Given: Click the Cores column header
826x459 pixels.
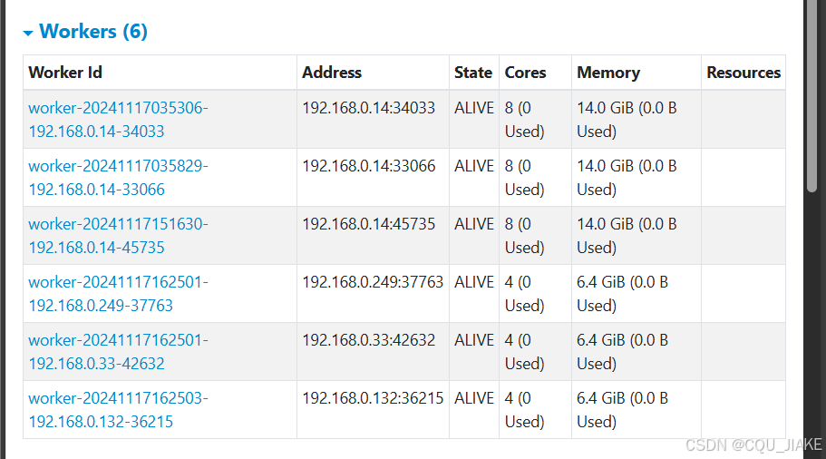Looking at the screenshot, I should coord(526,73).
